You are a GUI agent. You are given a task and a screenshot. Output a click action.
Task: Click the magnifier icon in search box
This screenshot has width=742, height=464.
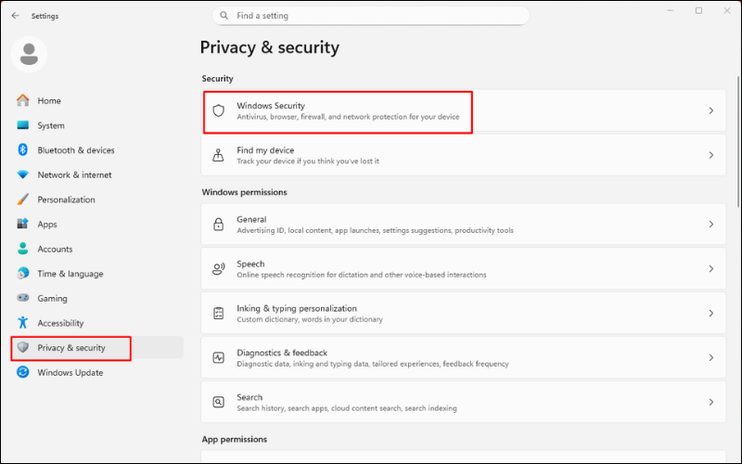coord(224,16)
